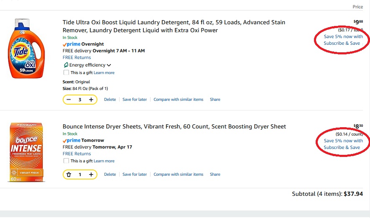370x218 pixels.
Task: Open Bounce Intense product image
Action: [x=27, y=152]
